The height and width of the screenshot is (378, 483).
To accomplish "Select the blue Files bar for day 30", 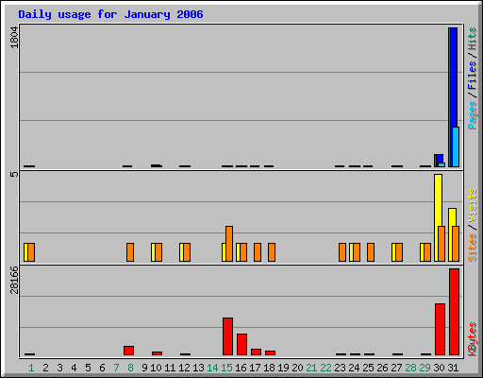I will tap(440, 159).
